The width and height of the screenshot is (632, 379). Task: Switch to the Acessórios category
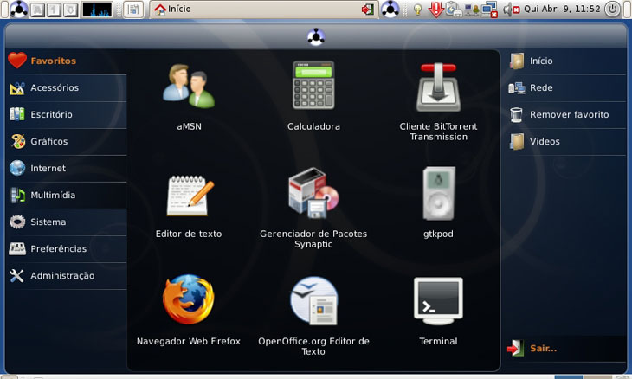coord(55,87)
